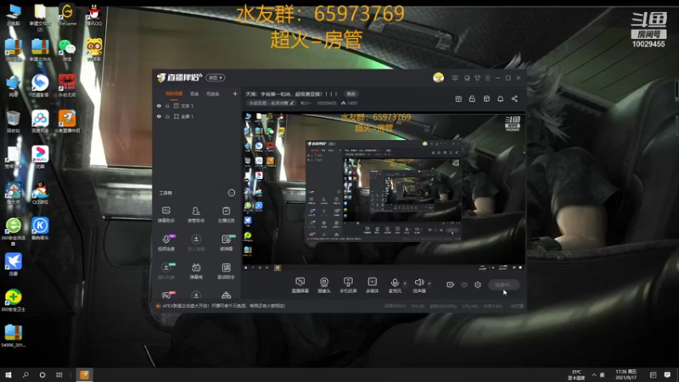Open 回收站 recycle bin on desktop
Image resolution: width=679 pixels, height=382 pixels.
point(13,121)
